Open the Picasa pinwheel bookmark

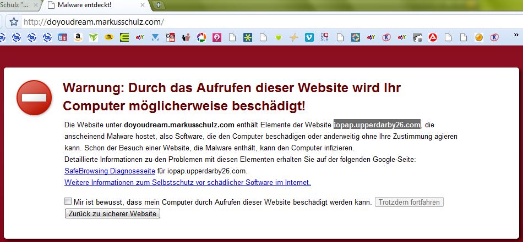(x=201, y=38)
